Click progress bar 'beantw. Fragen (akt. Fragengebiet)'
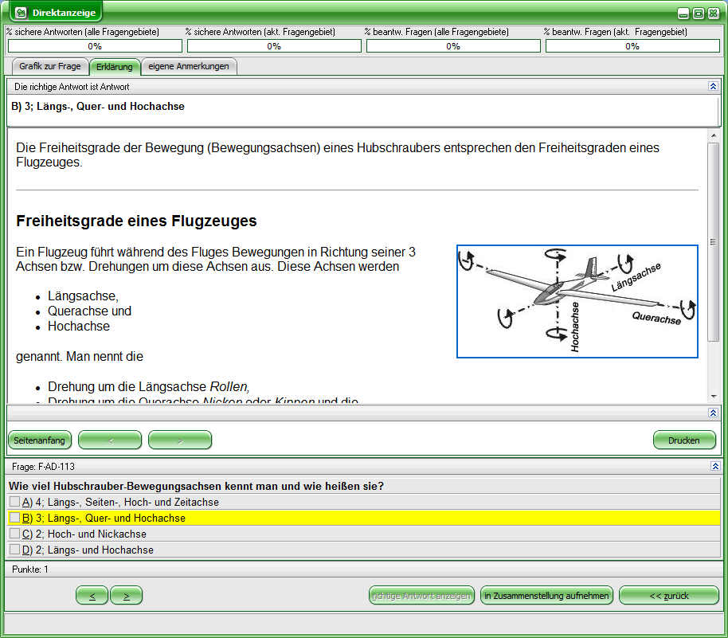The height and width of the screenshot is (638, 728). point(632,46)
